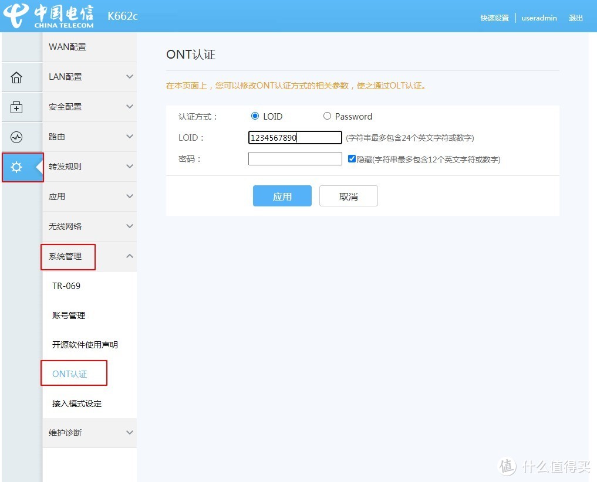Expand the LAN配置 menu chevron
The image size is (597, 482).
130,77
